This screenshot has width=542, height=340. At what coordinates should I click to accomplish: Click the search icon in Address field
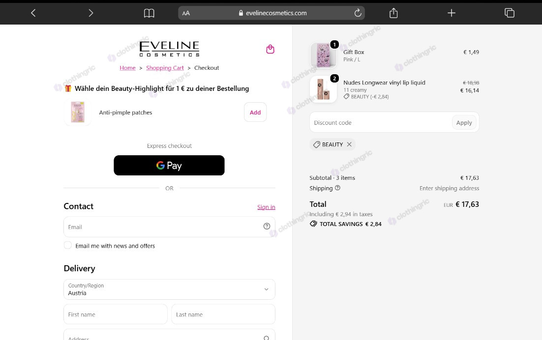point(266,338)
